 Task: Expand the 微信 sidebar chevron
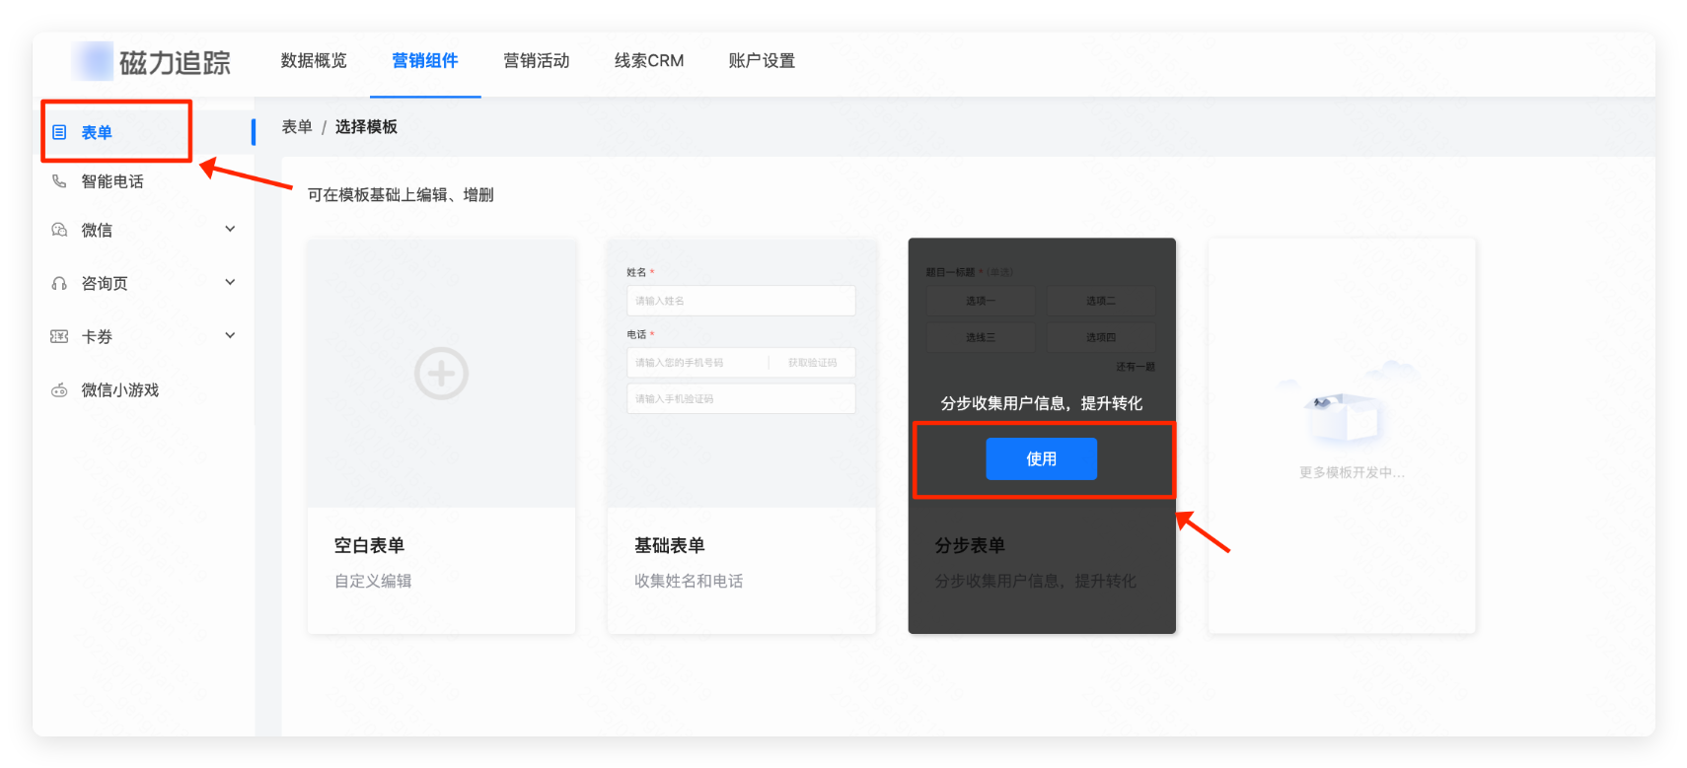coord(230,229)
